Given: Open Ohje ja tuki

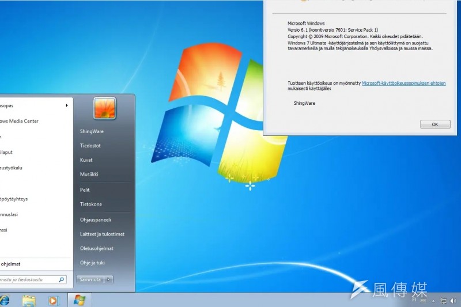Looking at the screenshot, I should pos(92,263).
